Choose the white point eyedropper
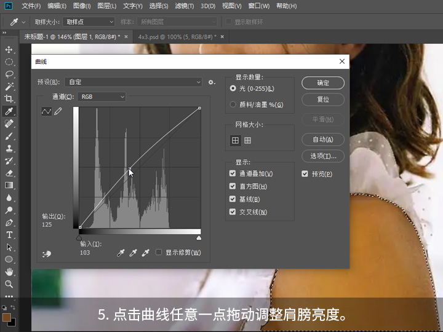 (x=146, y=253)
